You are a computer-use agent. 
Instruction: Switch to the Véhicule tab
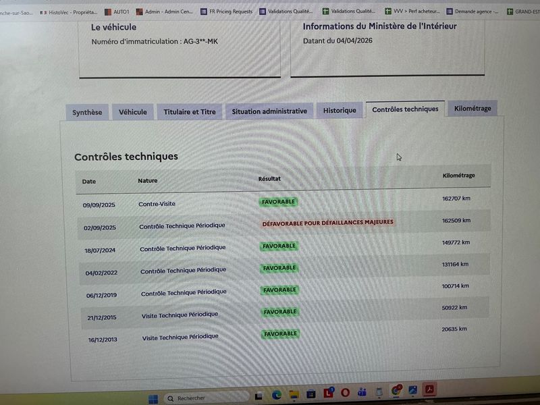(x=132, y=112)
